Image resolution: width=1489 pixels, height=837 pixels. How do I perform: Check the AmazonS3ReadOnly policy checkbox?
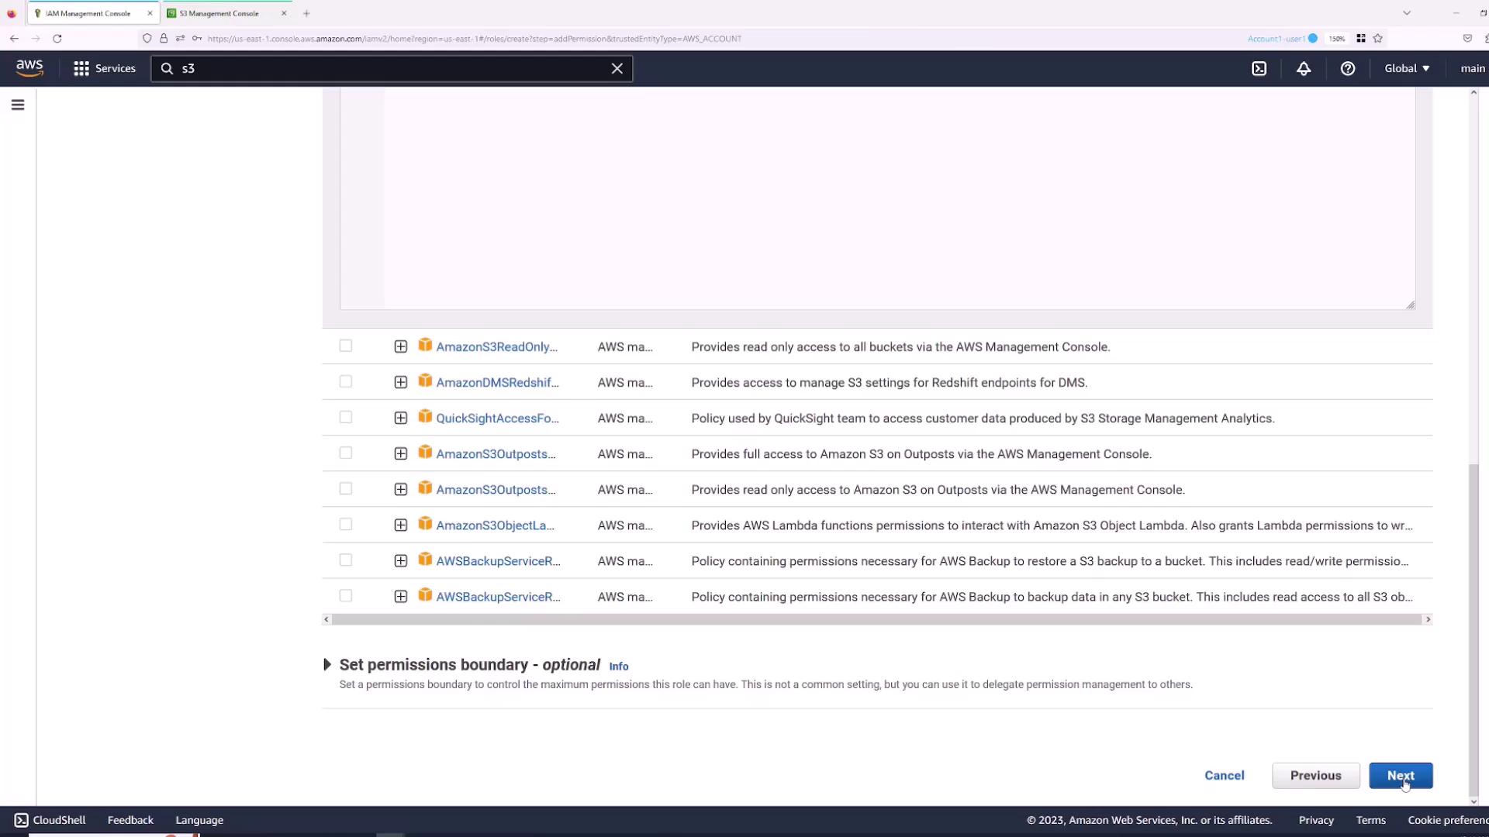pos(346,346)
